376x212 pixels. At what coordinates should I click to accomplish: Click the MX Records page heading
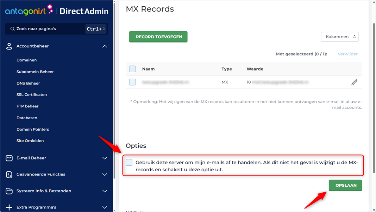(x=150, y=9)
